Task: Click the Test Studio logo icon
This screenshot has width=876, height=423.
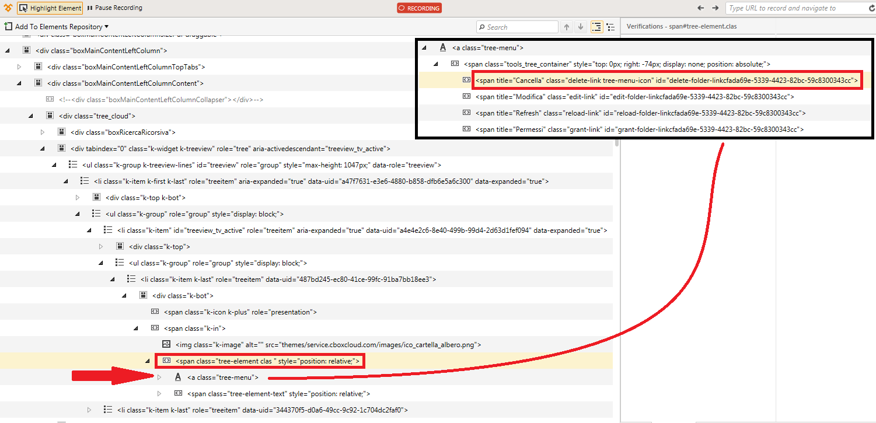Action: (7, 8)
